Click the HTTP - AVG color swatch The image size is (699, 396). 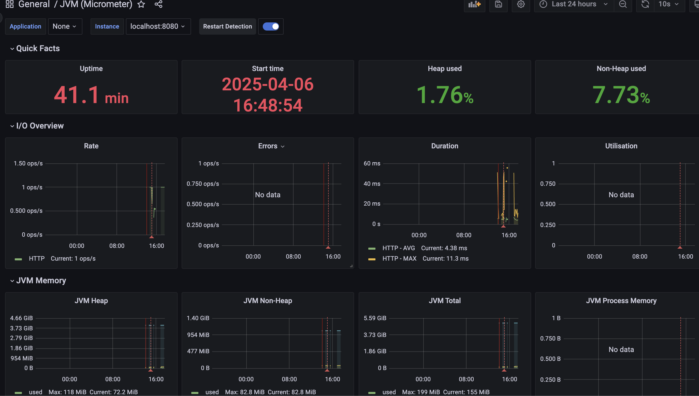point(372,248)
